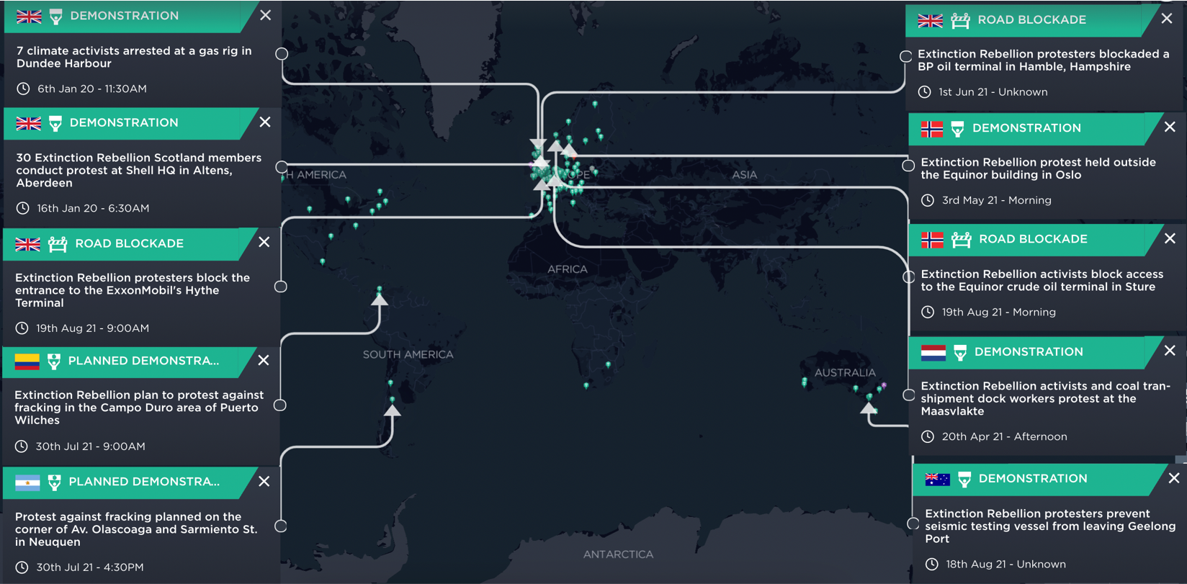
Task: Click Norway flag on Equinor Sture card
Action: pos(932,240)
